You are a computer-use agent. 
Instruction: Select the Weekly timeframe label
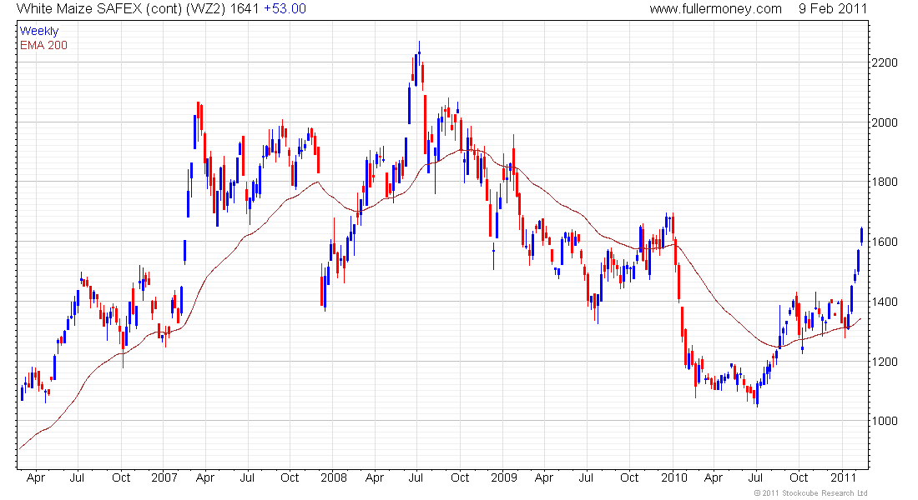38,31
